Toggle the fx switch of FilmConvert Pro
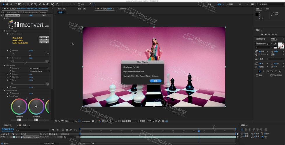285x145 pixels. tap(4, 15)
